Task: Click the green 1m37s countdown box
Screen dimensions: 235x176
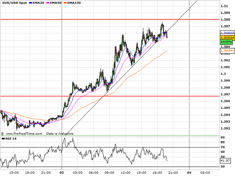Action: point(226,42)
